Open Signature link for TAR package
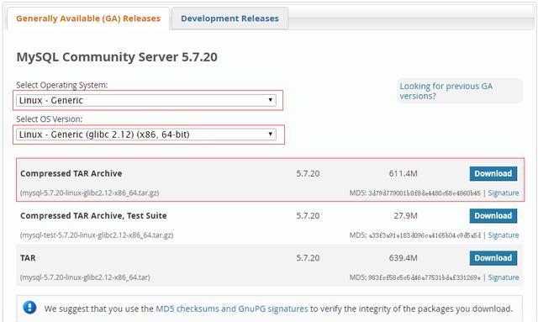This screenshot has height=322, width=538. tap(504, 277)
